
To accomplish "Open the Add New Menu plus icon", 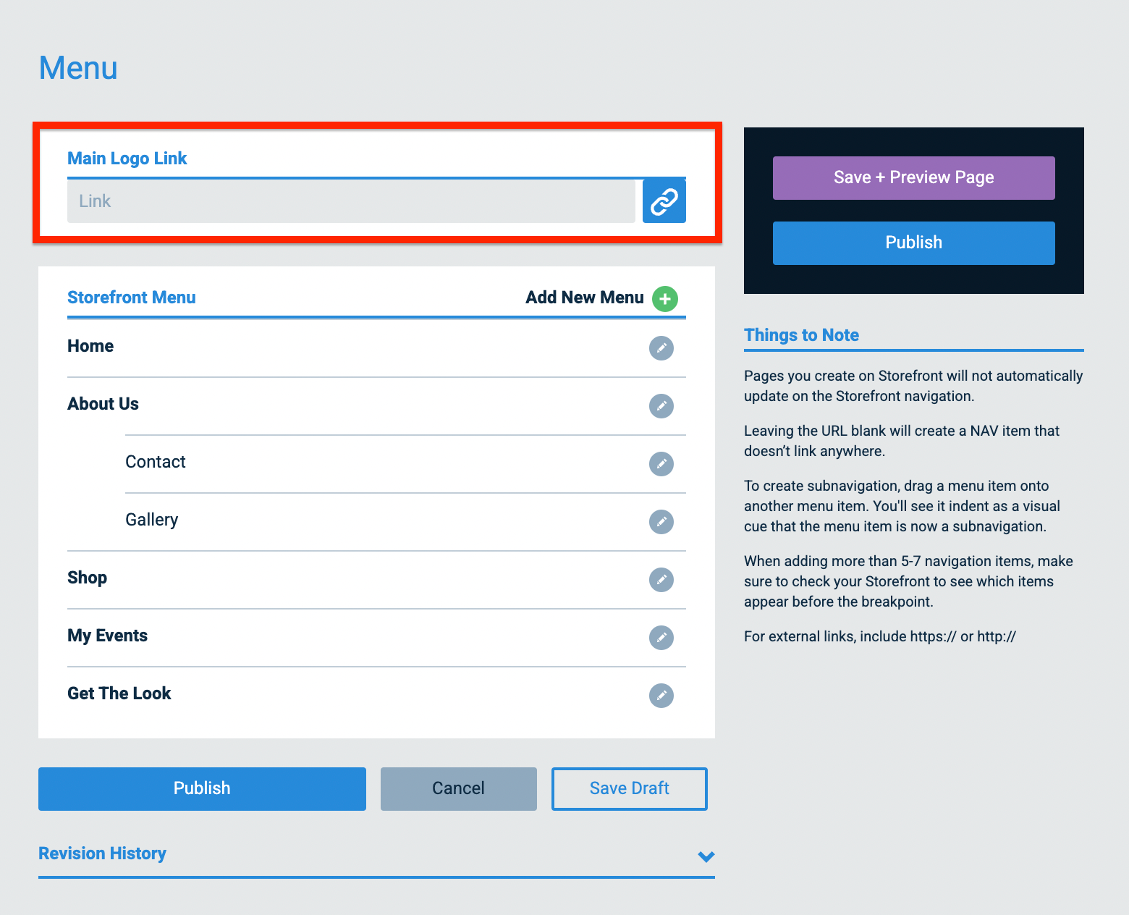I will pyautogui.click(x=664, y=298).
